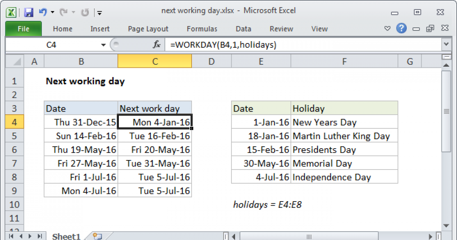Open the File menu
The height and width of the screenshot is (240, 457).
(23, 29)
